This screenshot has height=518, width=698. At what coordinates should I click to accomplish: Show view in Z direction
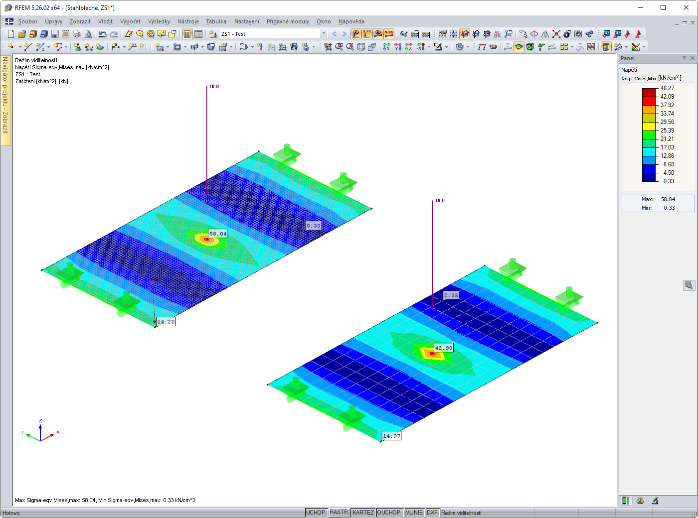coord(409,47)
